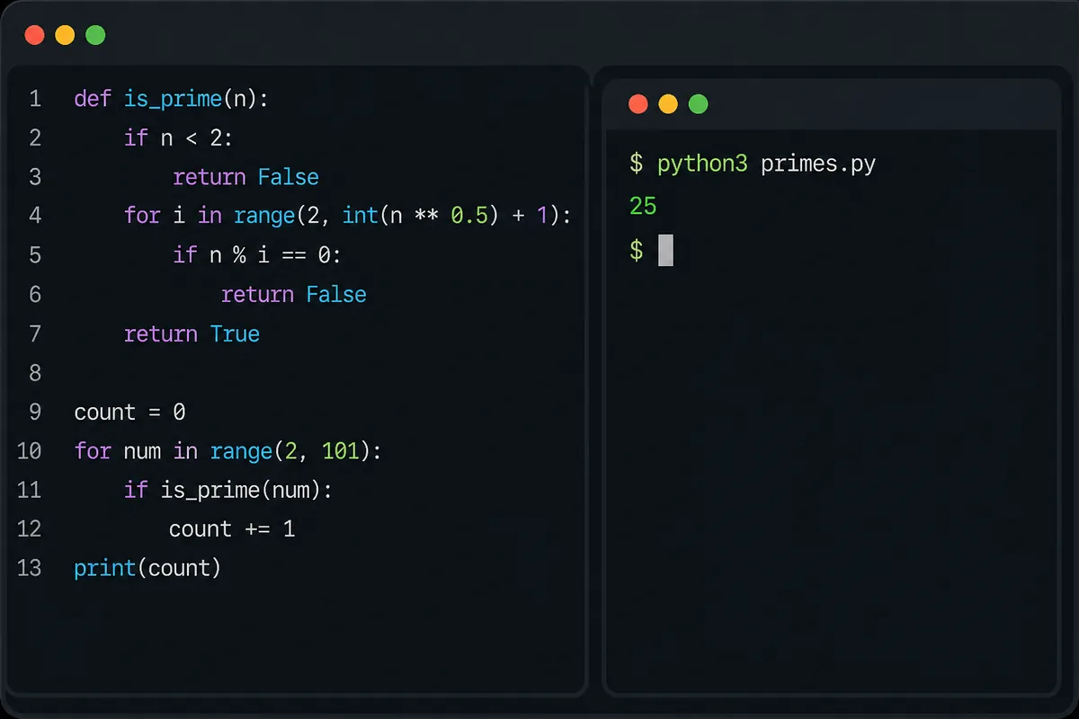Click line number 9 in the gutter
The height and width of the screenshot is (719, 1079).
point(35,413)
